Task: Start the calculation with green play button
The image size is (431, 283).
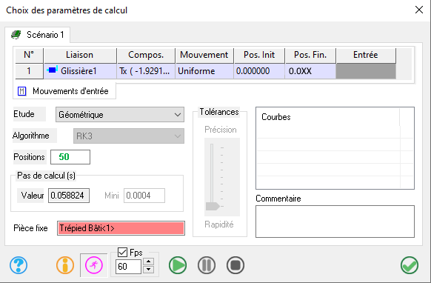Action: (x=178, y=265)
